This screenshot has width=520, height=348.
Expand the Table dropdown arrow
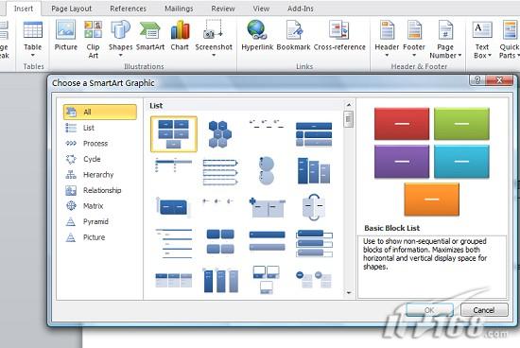point(33,56)
